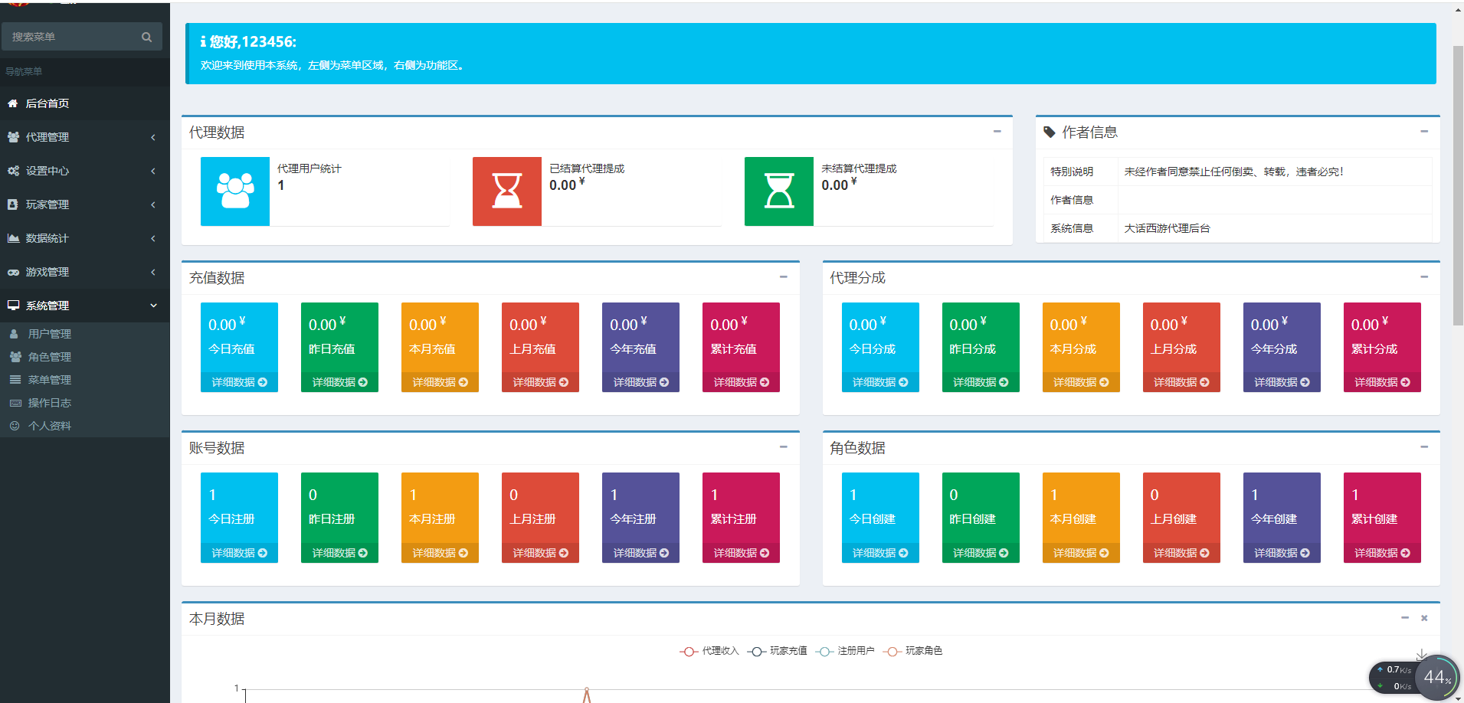
Task: Toggle 代理收入 series in chart legend
Action: point(709,651)
